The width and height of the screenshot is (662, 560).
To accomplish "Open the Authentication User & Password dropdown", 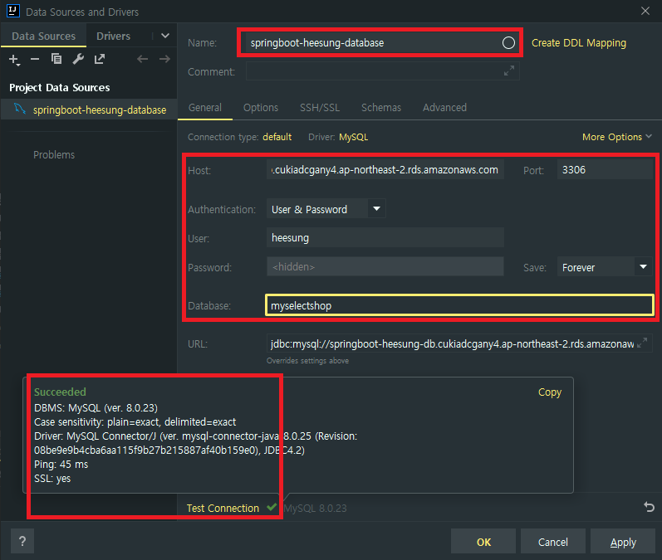I will pos(326,209).
